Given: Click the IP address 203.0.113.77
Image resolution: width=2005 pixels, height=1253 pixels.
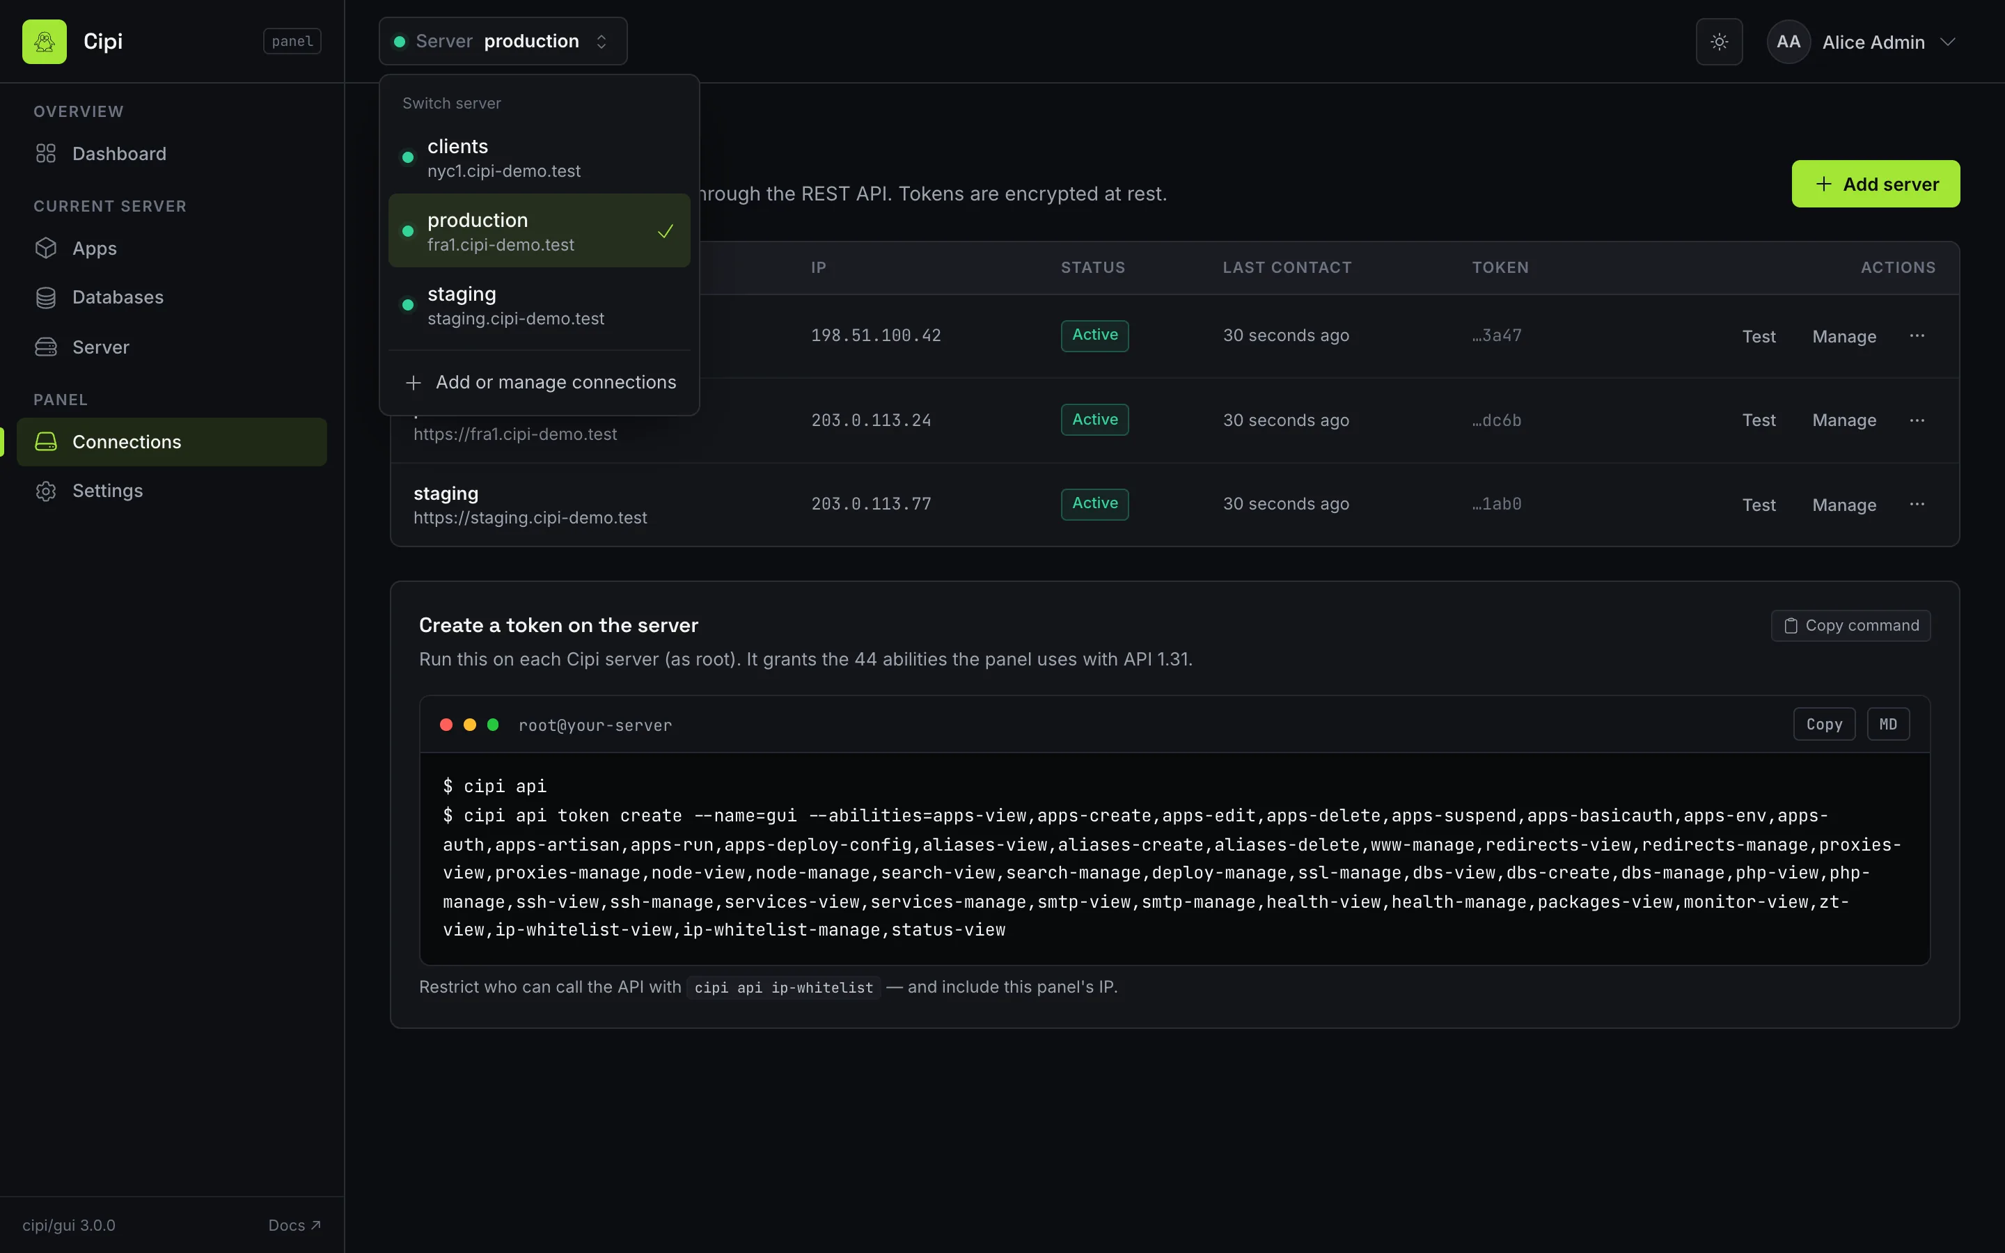Looking at the screenshot, I should click(871, 504).
